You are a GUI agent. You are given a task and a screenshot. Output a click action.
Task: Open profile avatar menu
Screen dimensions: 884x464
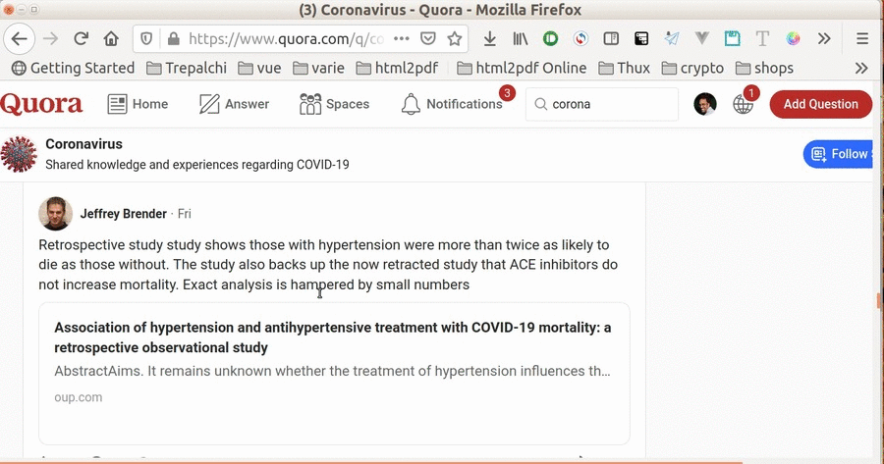coord(704,104)
